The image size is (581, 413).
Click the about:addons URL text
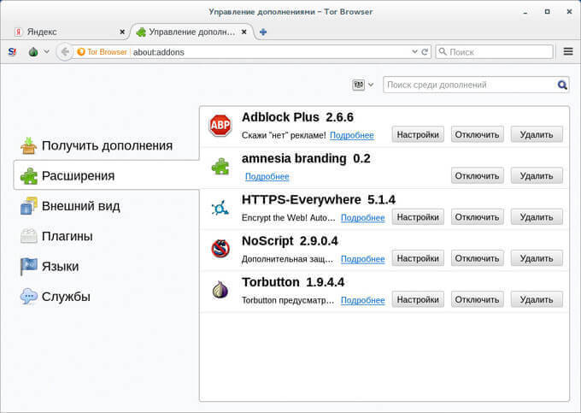click(159, 52)
